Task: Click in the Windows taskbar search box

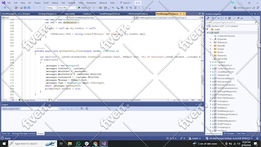Action: click(x=33, y=144)
